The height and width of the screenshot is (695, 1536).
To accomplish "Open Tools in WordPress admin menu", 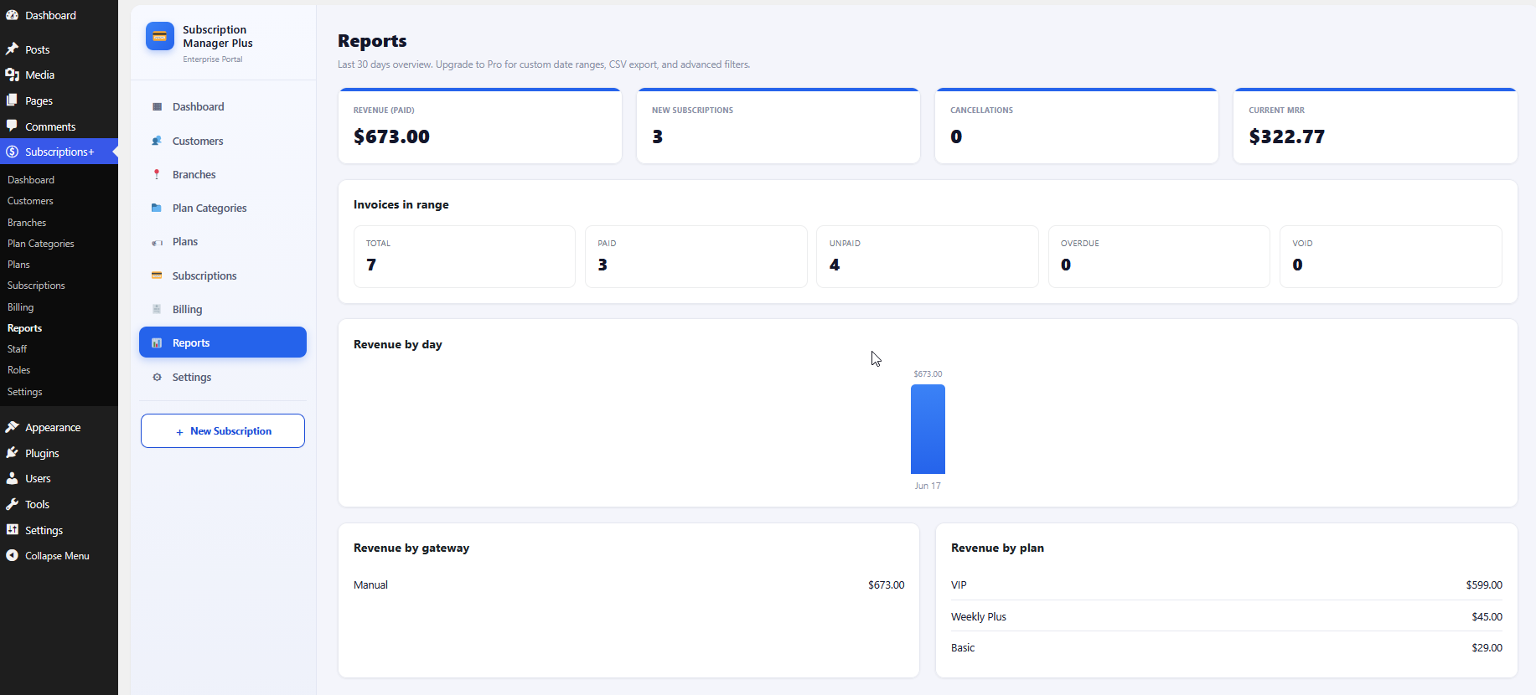I will pyautogui.click(x=59, y=504).
